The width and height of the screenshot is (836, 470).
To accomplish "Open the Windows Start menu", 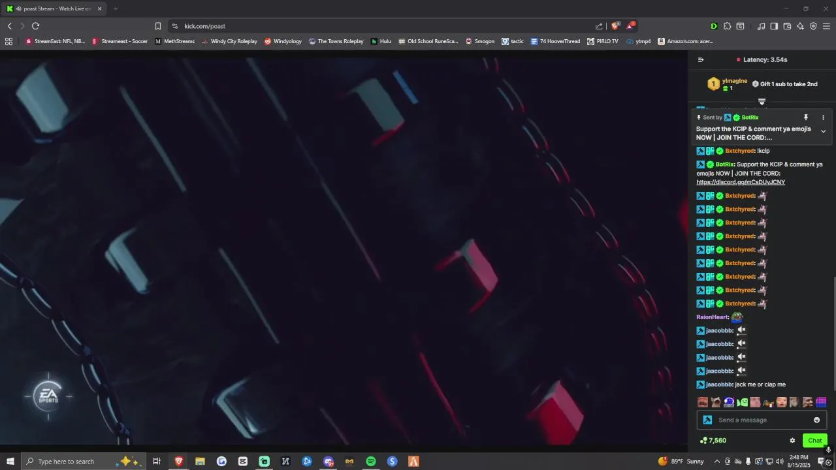I will coord(10,462).
